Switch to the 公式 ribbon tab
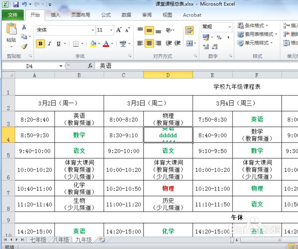 coord(106,15)
